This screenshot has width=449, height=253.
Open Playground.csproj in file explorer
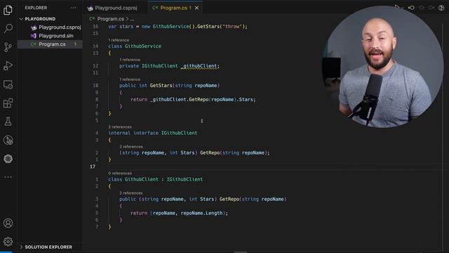60,27
